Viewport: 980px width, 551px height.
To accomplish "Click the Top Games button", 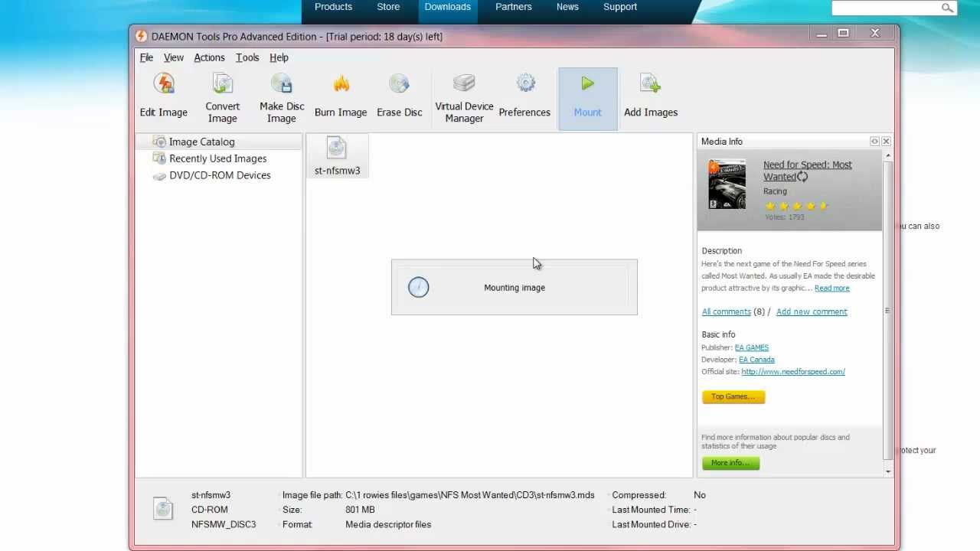I will [x=733, y=396].
